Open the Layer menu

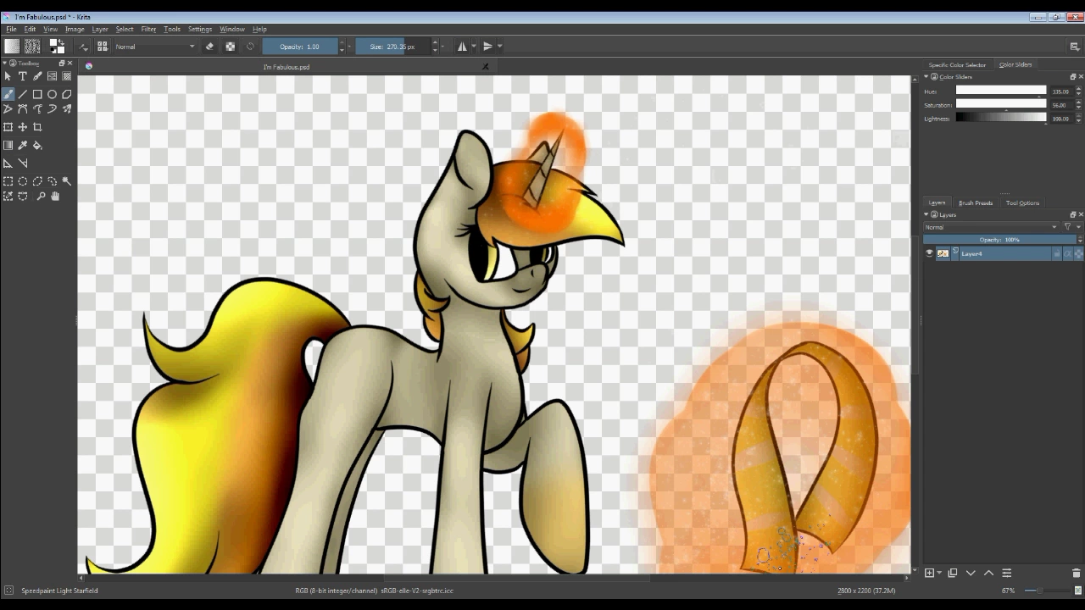pyautogui.click(x=100, y=29)
